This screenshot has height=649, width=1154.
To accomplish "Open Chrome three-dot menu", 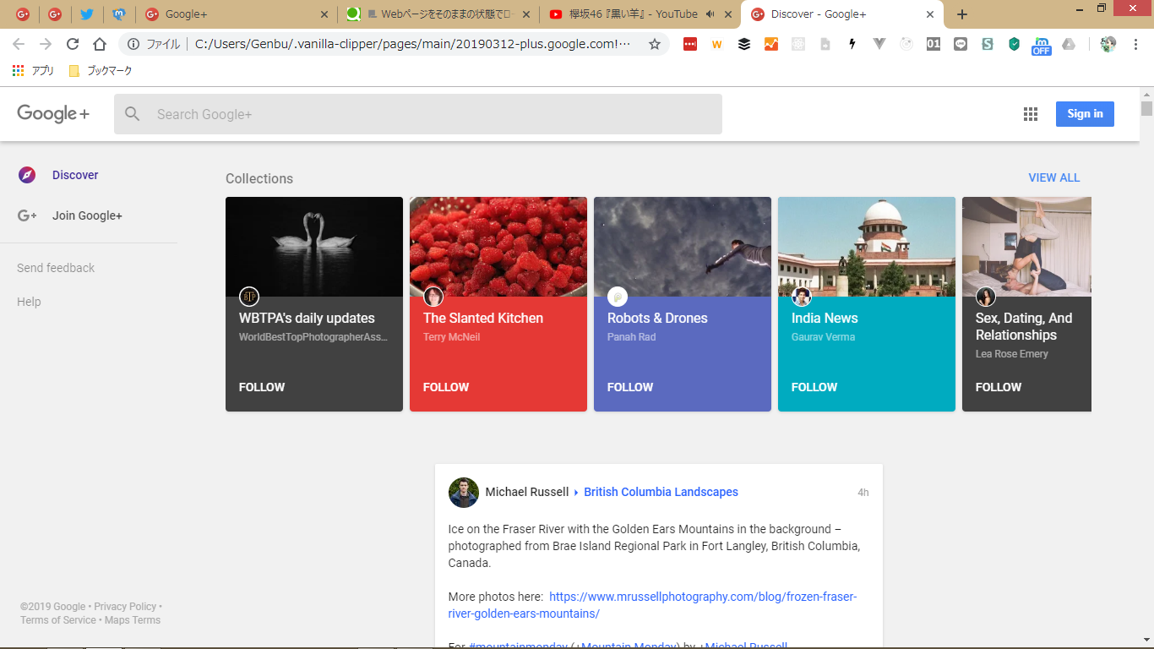I will [1135, 44].
